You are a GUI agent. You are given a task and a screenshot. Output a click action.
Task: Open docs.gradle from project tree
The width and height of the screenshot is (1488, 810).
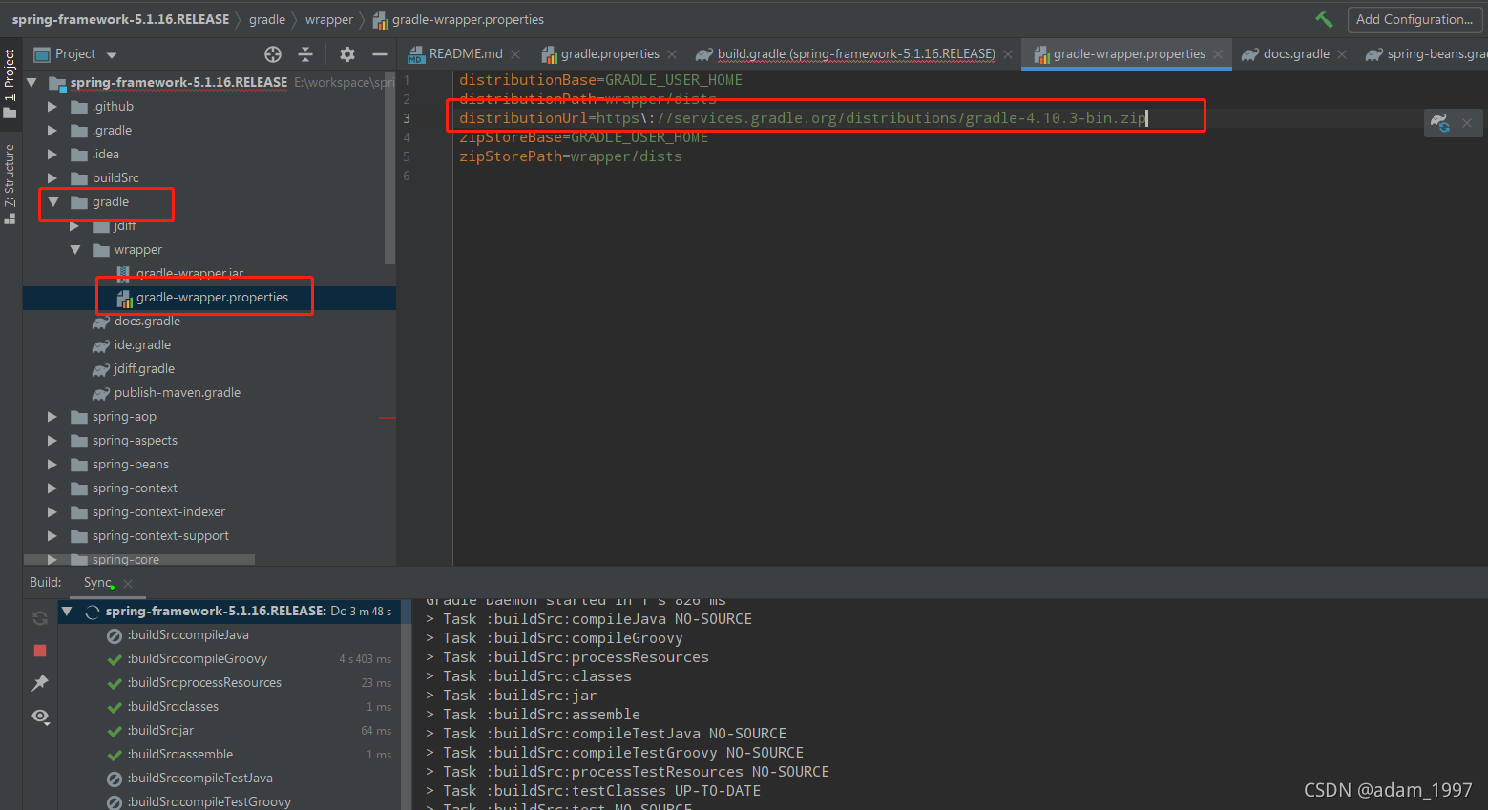pyautogui.click(x=147, y=322)
